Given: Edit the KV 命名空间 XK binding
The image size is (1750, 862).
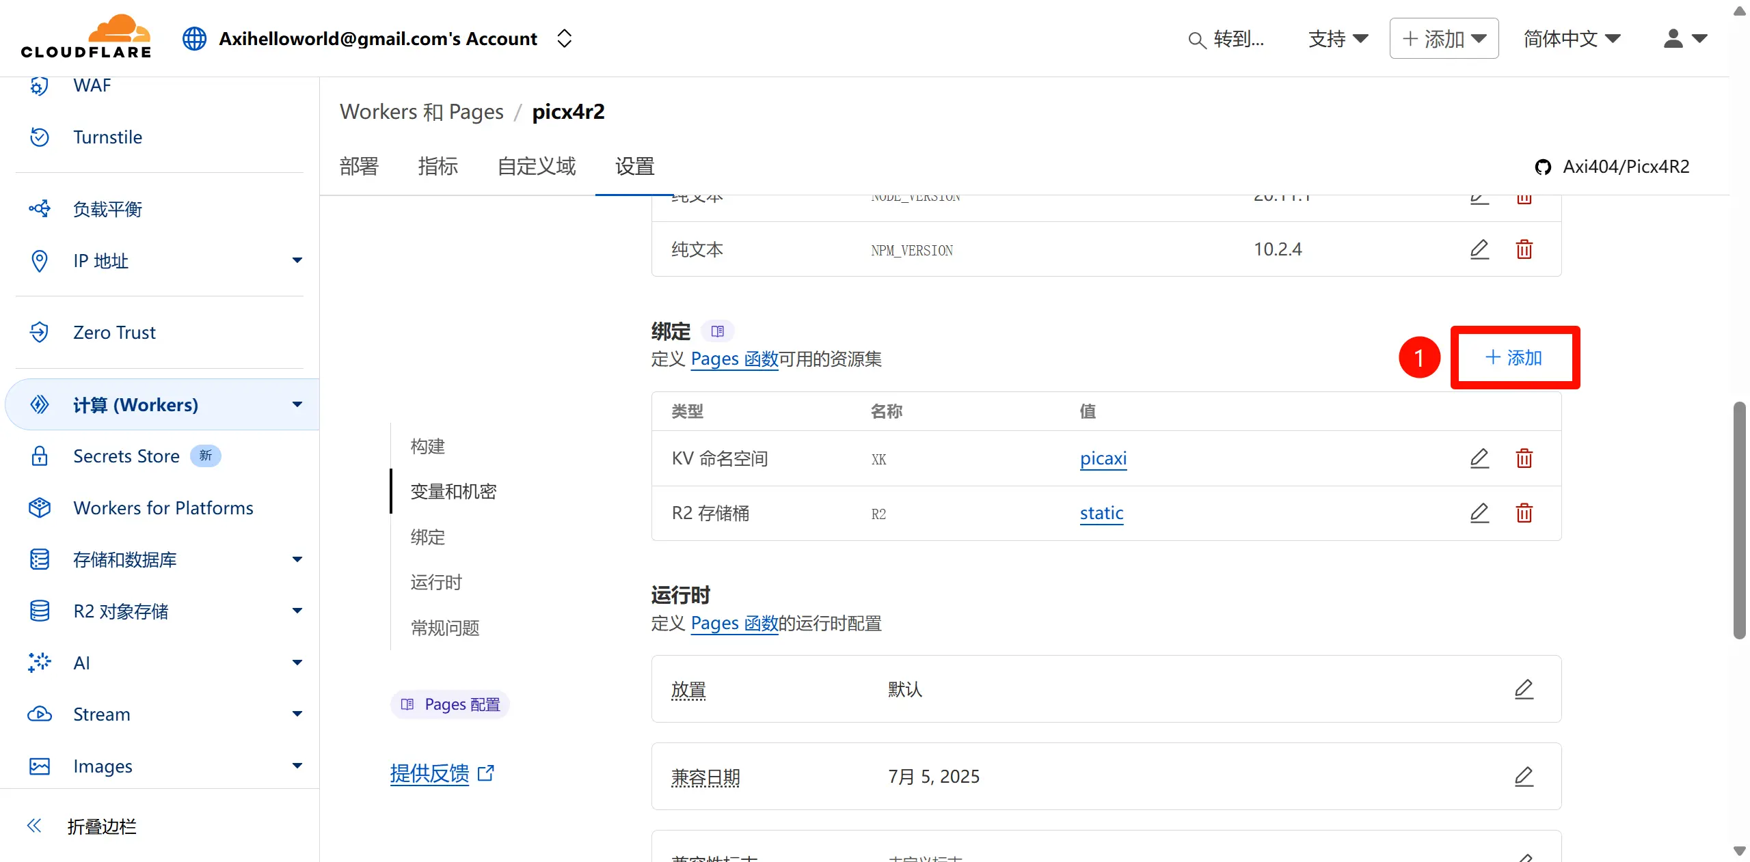Looking at the screenshot, I should pyautogui.click(x=1479, y=458).
